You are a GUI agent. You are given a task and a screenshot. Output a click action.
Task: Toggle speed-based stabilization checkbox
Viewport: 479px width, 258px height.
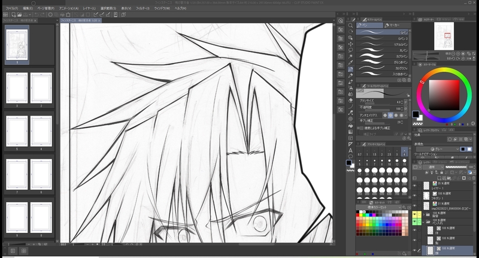click(362, 128)
